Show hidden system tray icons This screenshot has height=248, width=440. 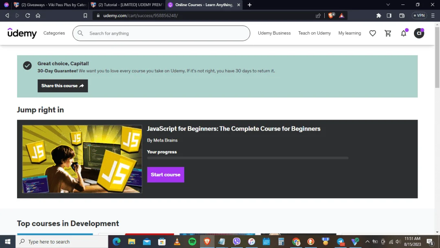tap(367, 241)
